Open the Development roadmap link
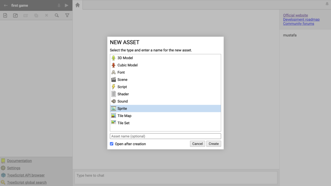 tap(301, 19)
